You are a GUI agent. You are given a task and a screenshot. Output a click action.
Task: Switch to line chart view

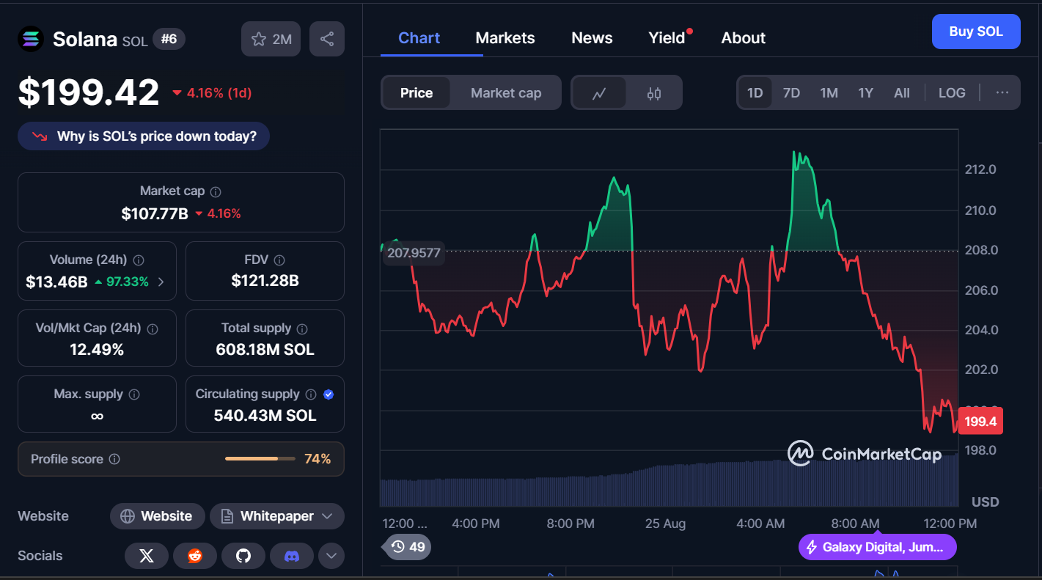coord(599,93)
